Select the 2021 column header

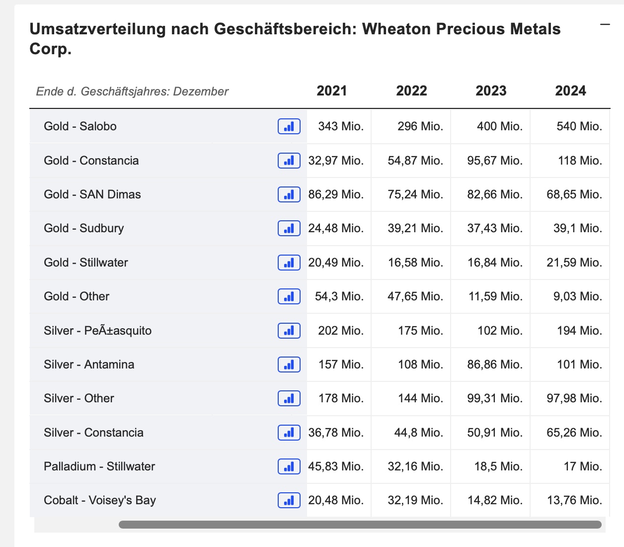point(332,91)
